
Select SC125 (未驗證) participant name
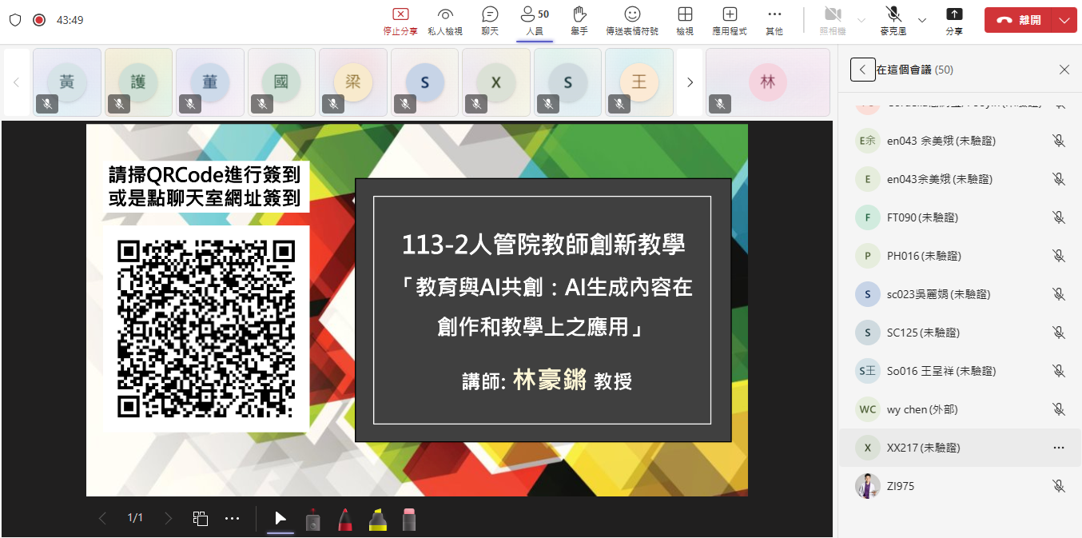[x=923, y=333]
